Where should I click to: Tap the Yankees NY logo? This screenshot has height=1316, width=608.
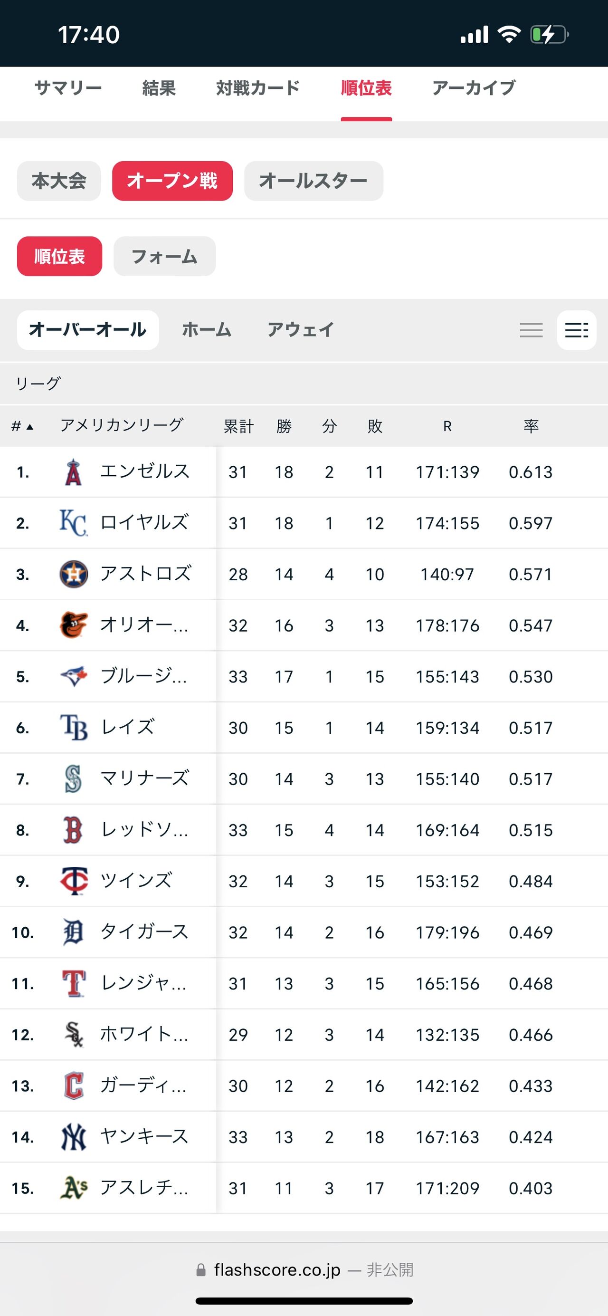74,1137
